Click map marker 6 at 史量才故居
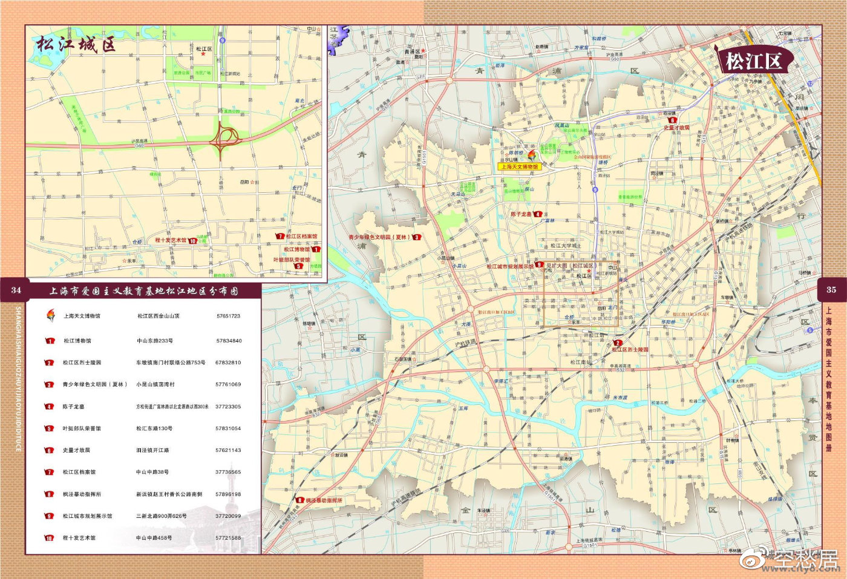847x579 pixels. (672, 120)
